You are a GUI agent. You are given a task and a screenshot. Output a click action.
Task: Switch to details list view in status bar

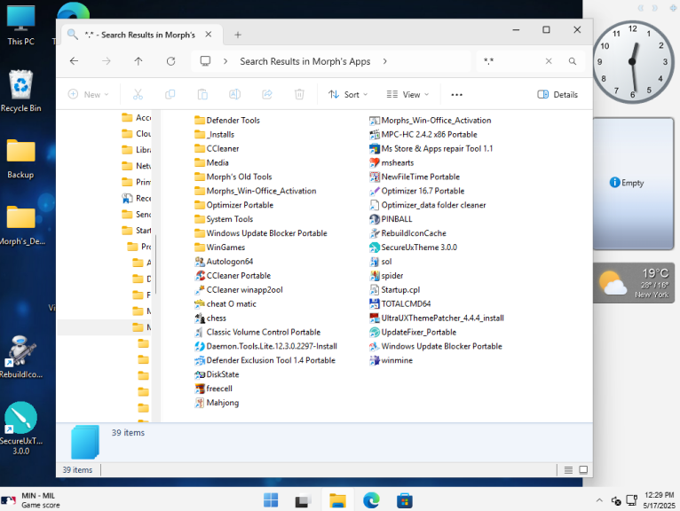pos(568,470)
